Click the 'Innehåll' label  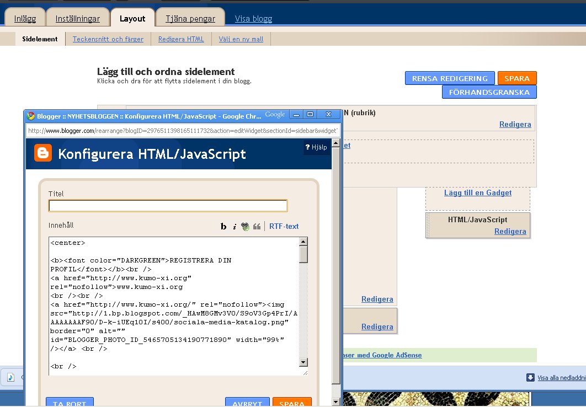[61, 225]
